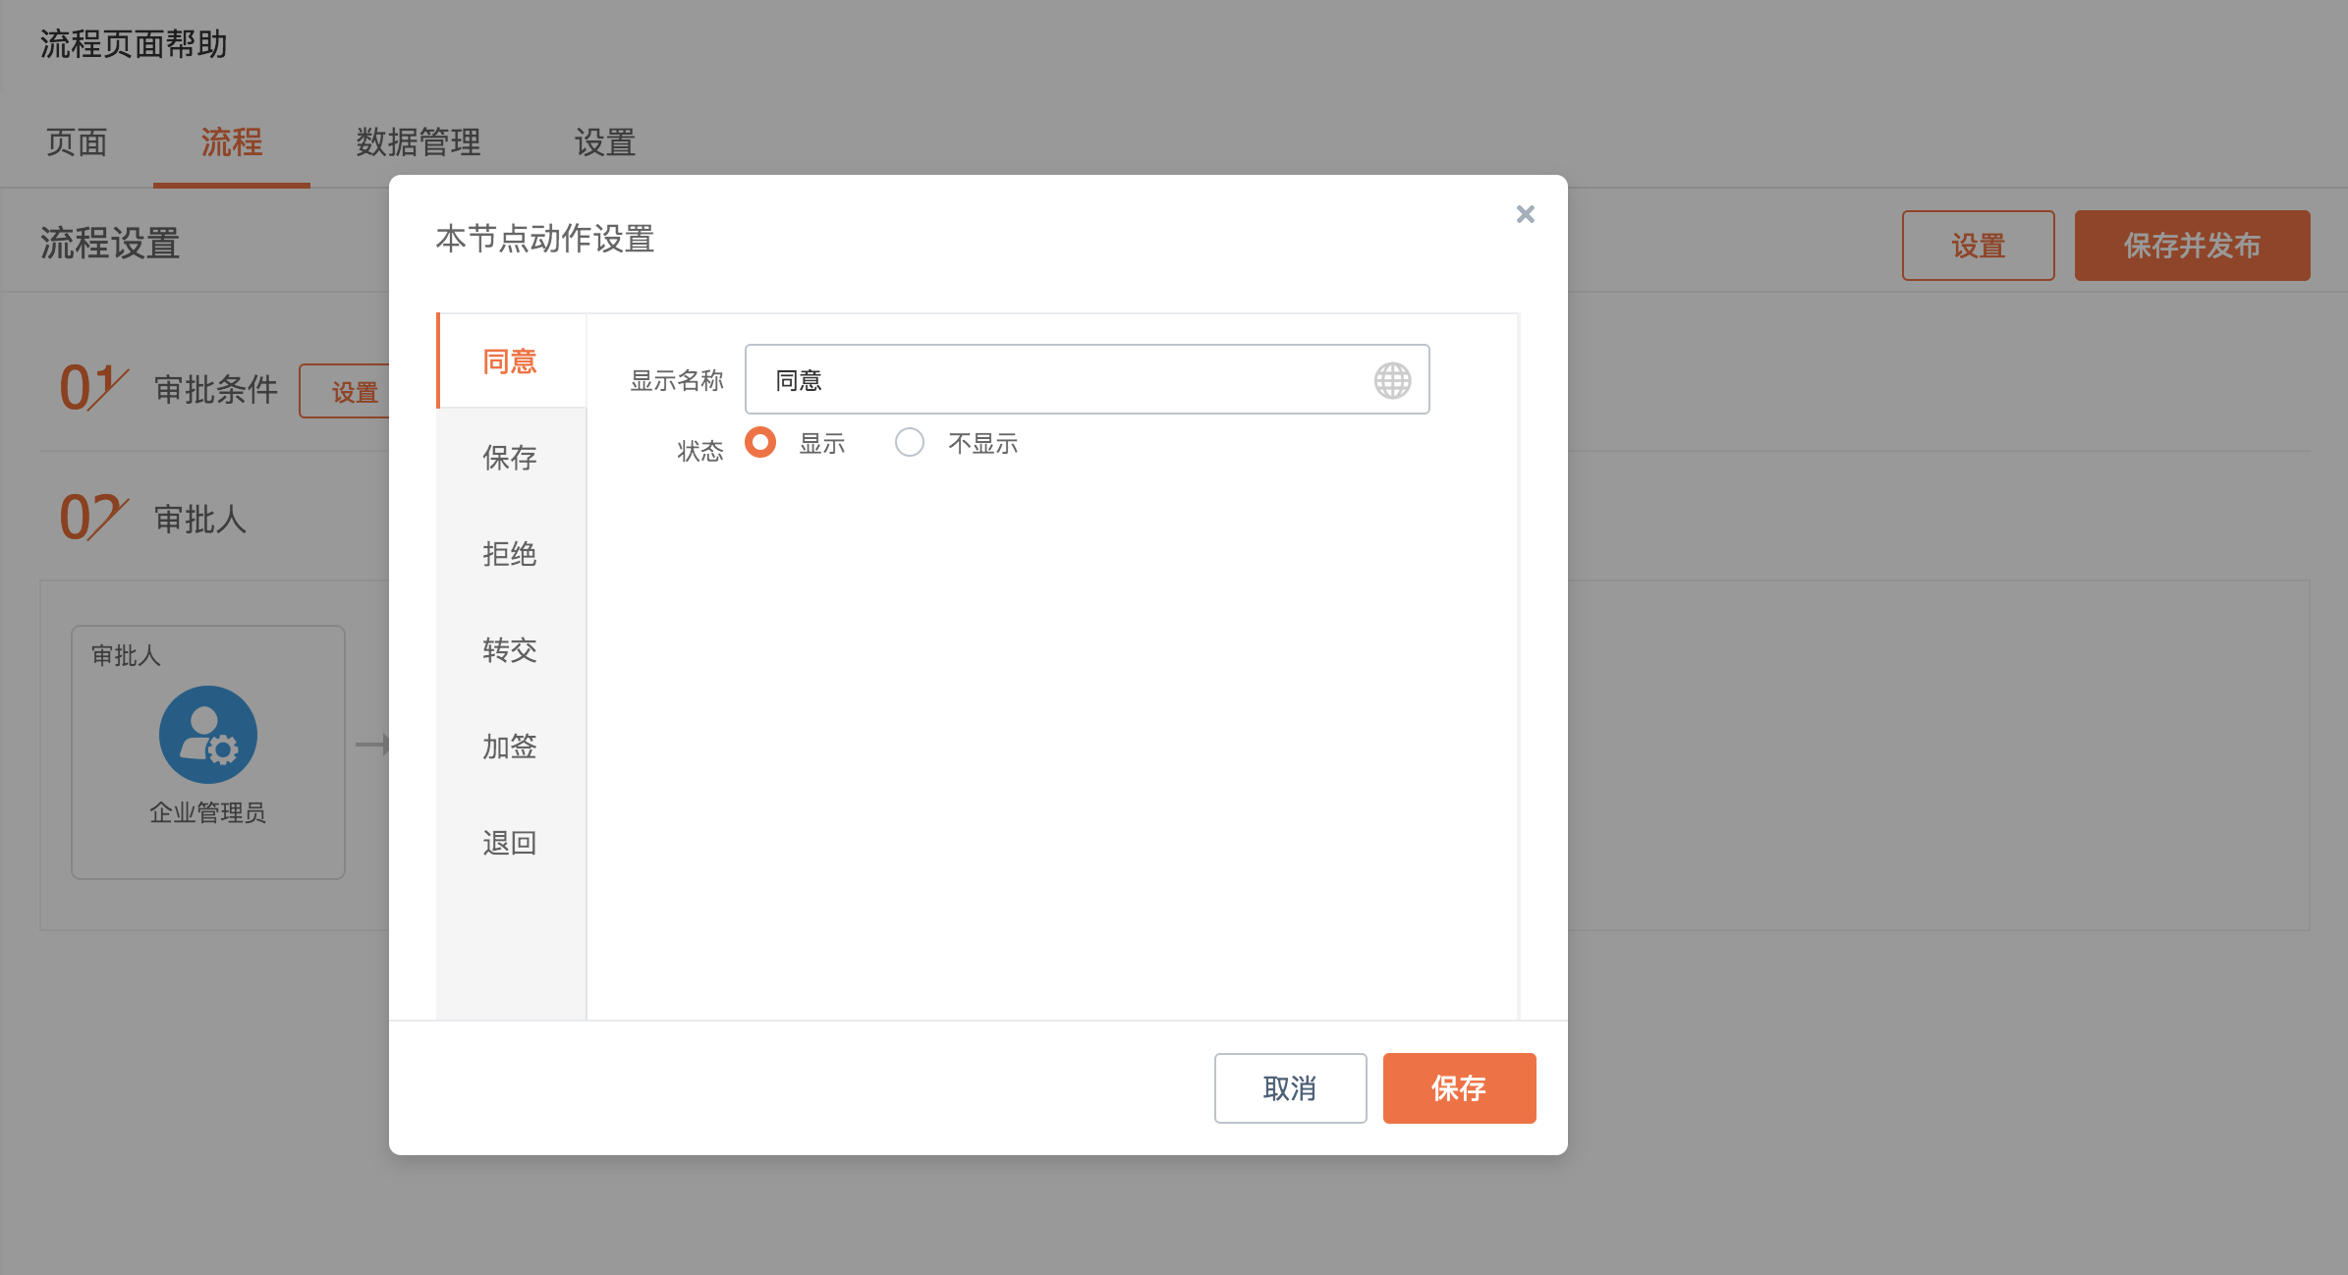This screenshot has width=2348, height=1275.
Task: Click the 设置 button beside 保存并发布
Action: click(x=1978, y=246)
